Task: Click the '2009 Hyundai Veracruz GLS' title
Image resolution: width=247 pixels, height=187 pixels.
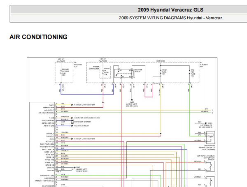Action: [x=170, y=10]
